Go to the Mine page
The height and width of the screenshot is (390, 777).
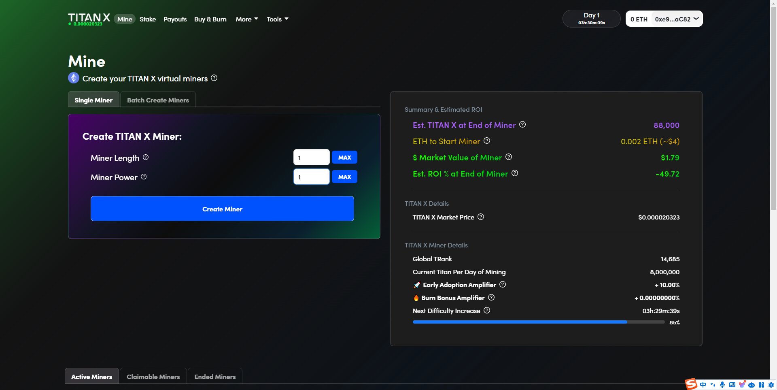(x=125, y=19)
